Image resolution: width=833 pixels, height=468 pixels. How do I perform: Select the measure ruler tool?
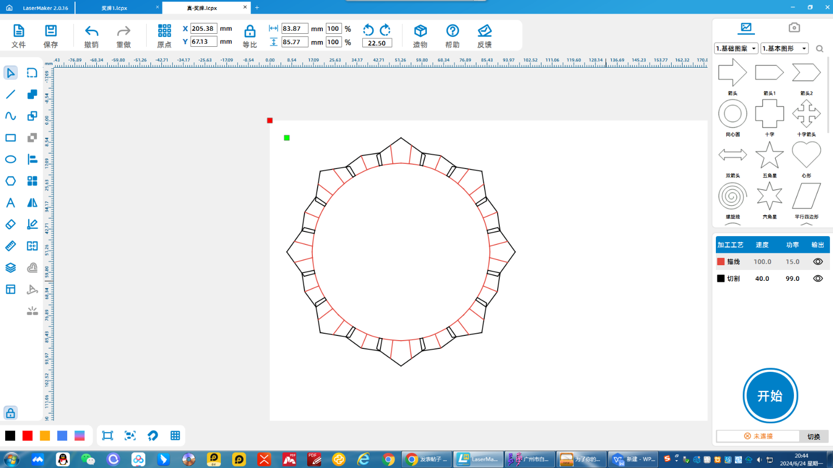tap(10, 246)
